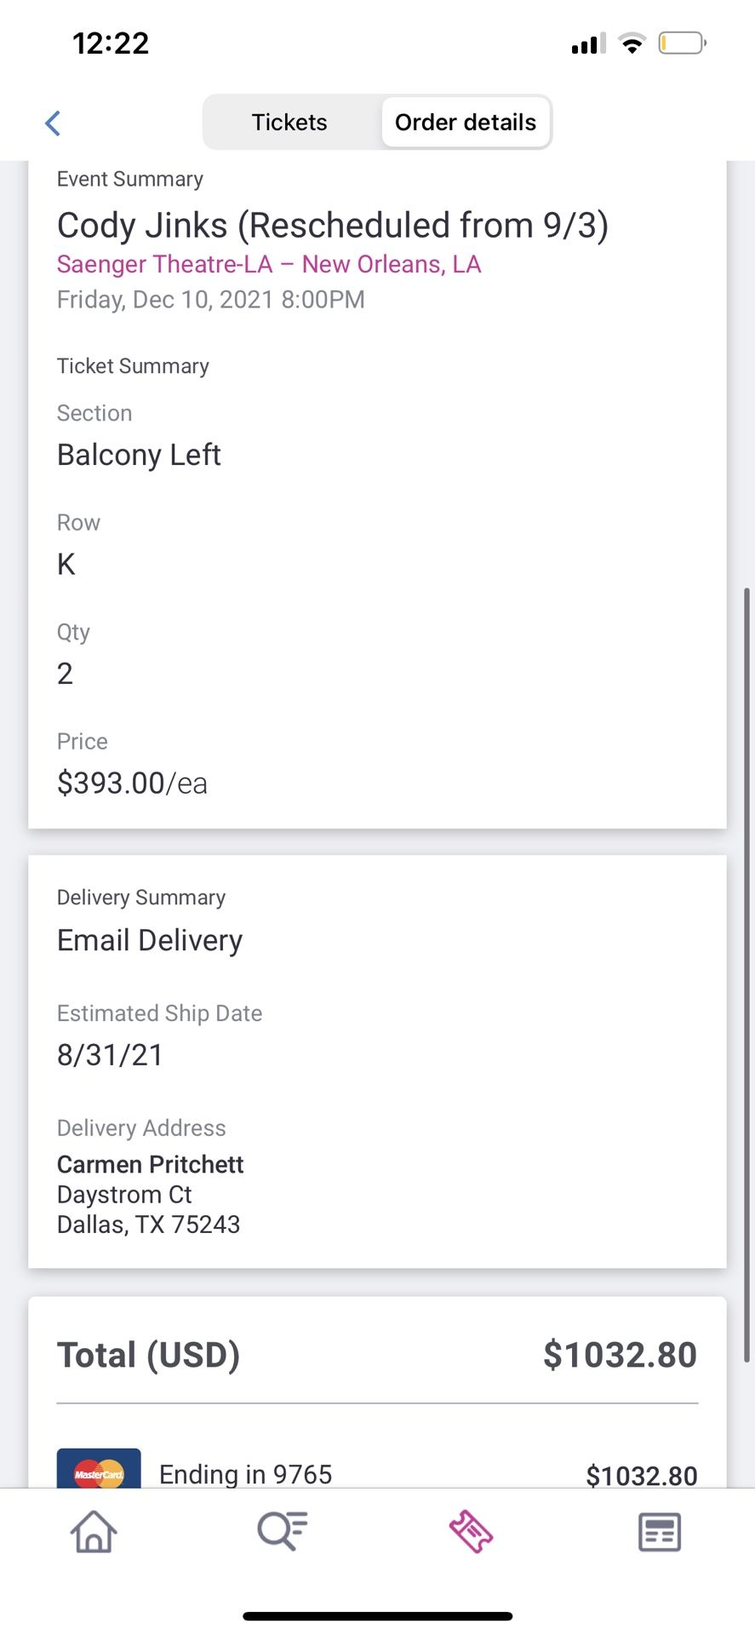Viewport: 755px width, 1635px height.
Task: Tap the Wi-Fi status icon
Action: click(x=632, y=43)
